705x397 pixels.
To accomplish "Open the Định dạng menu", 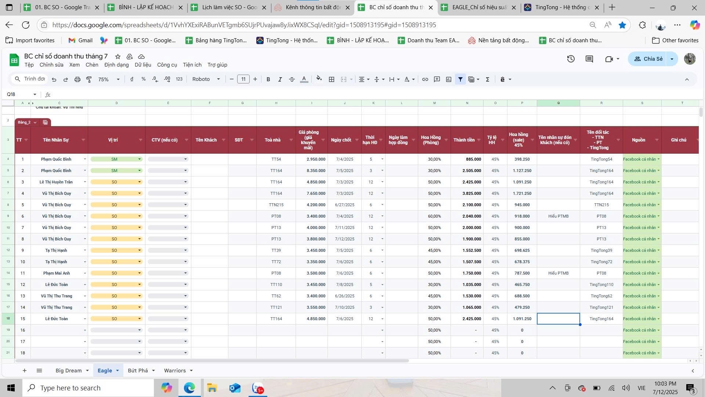I will point(116,65).
